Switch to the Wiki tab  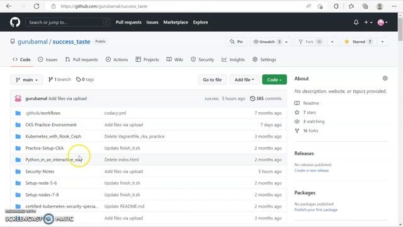(x=175, y=59)
